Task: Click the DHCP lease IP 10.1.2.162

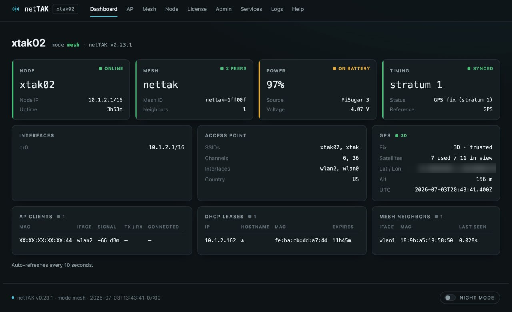Action: (220, 240)
